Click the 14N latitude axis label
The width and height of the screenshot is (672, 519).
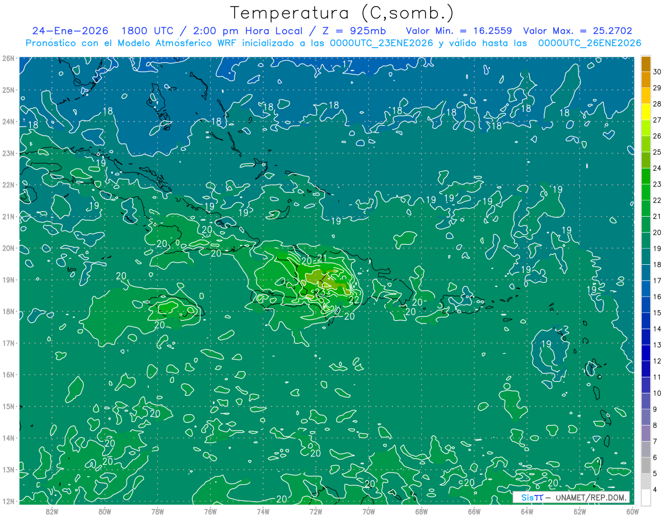click(9, 438)
